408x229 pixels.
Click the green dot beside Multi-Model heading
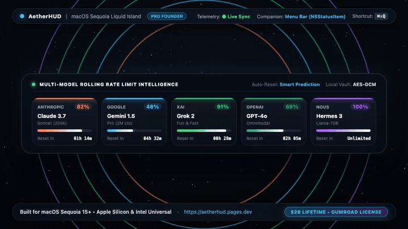coord(33,84)
